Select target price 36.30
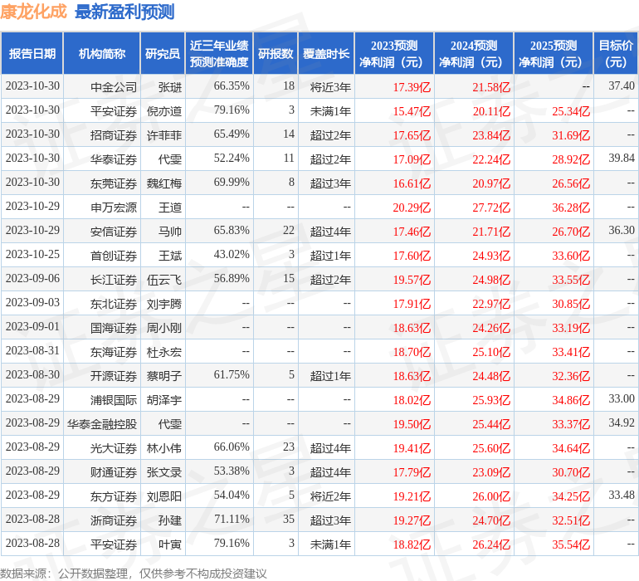639x581 pixels. pyautogui.click(x=622, y=230)
